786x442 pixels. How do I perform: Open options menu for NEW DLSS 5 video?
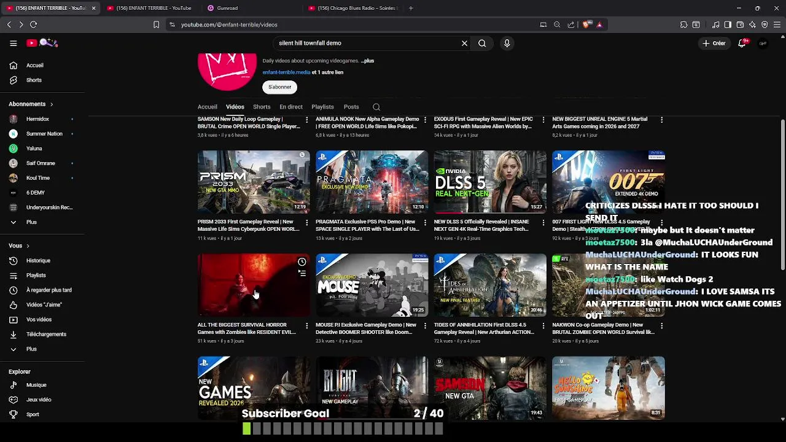(543, 222)
